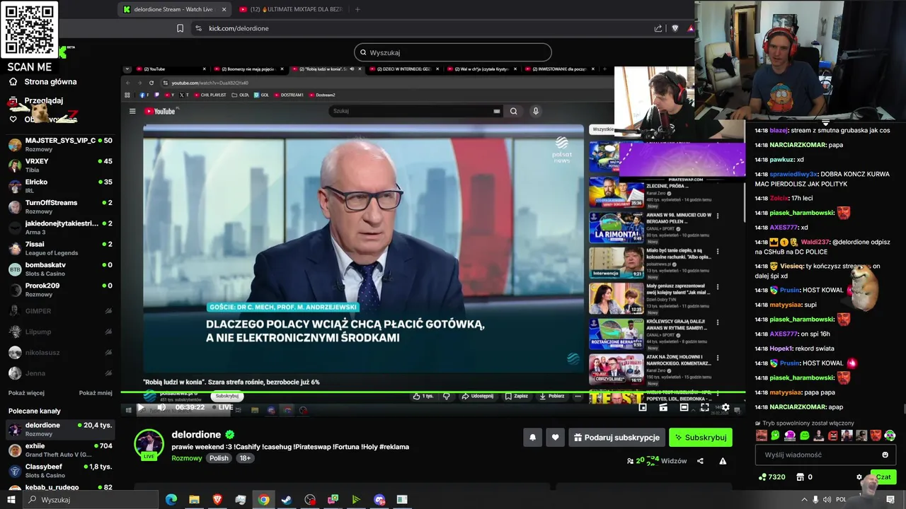Toggle theater mode icon in player
This screenshot has width=906, height=509.
[x=684, y=407]
